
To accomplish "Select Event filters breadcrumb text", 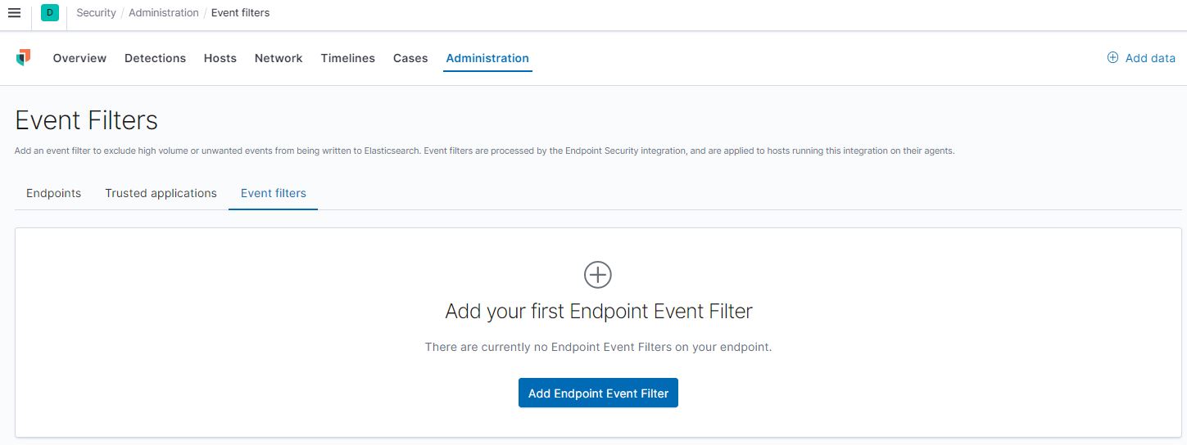I will tap(240, 13).
